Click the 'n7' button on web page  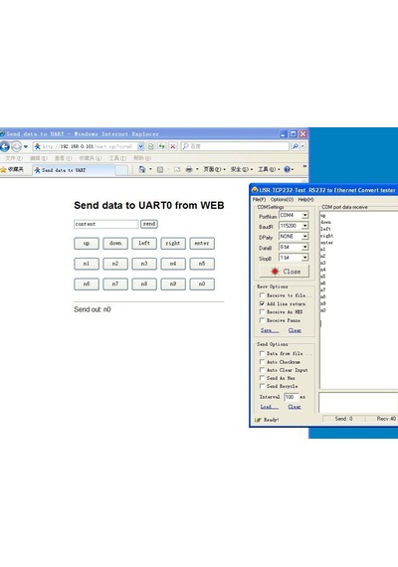click(x=115, y=283)
